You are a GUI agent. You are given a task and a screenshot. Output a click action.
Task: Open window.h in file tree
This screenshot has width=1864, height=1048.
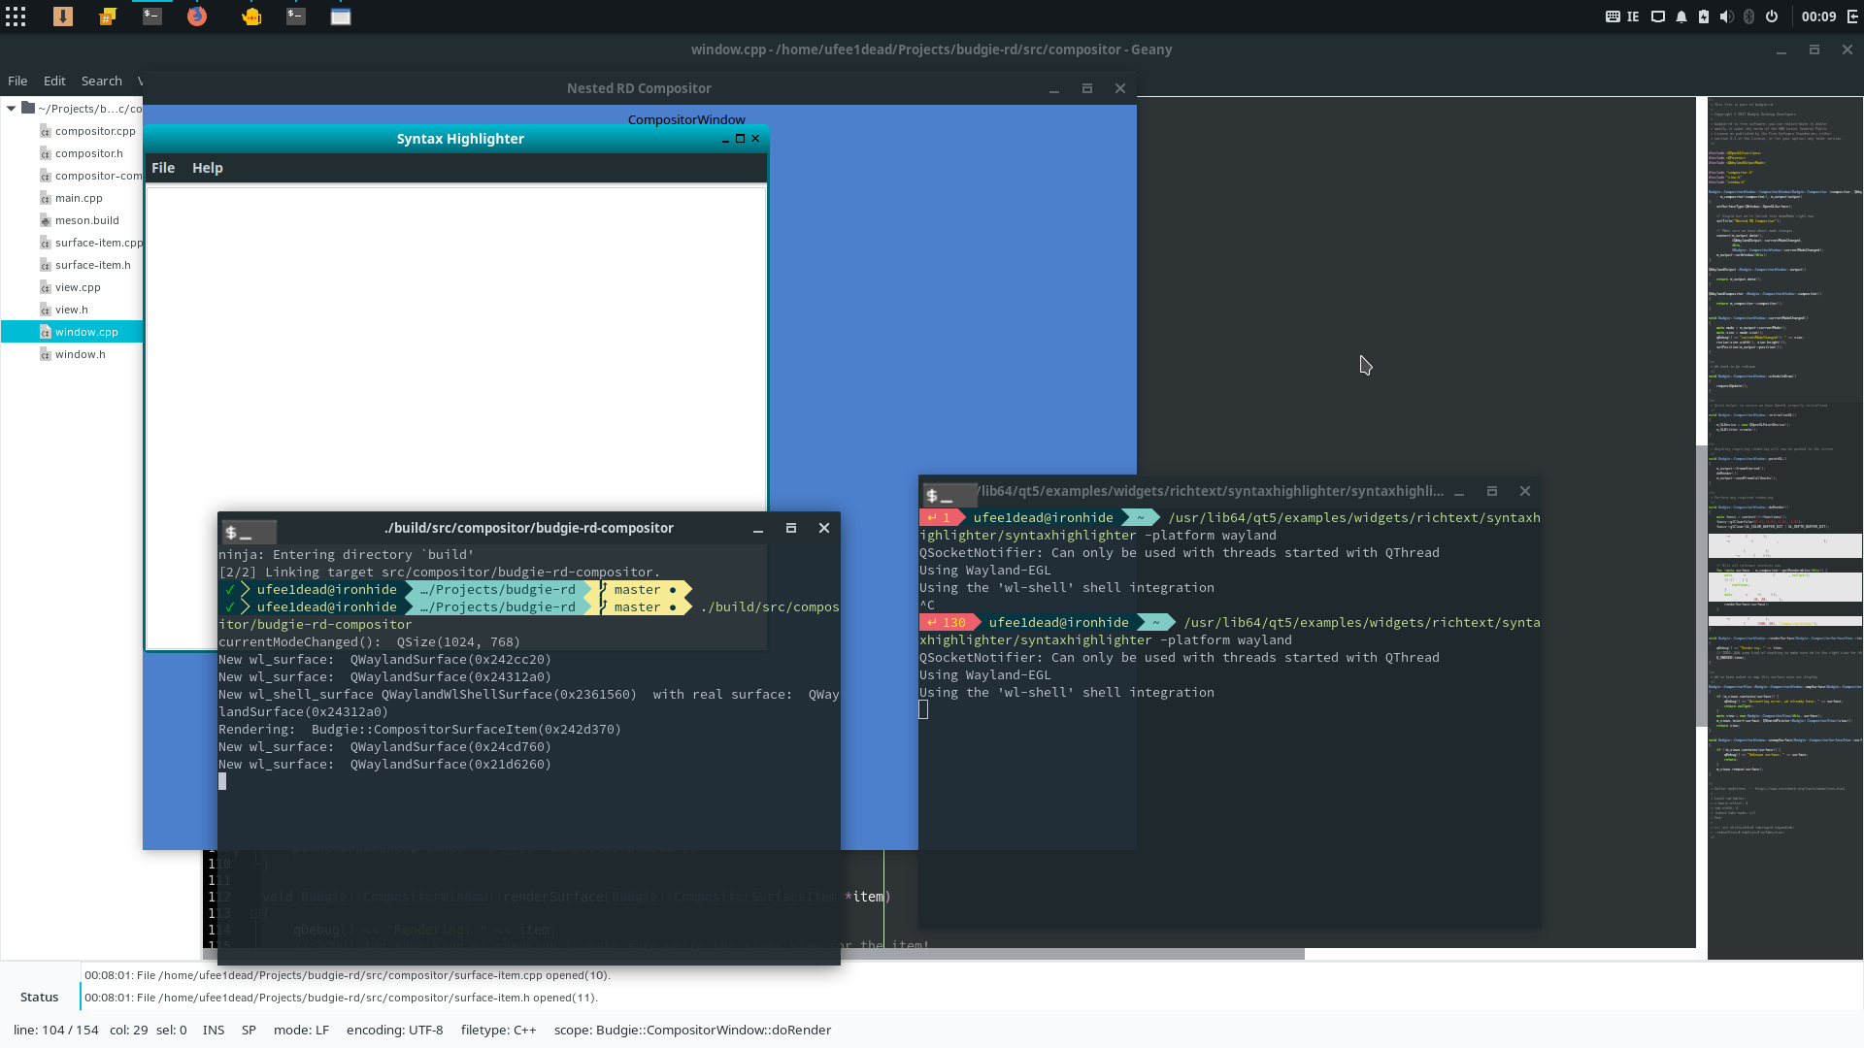tap(80, 354)
